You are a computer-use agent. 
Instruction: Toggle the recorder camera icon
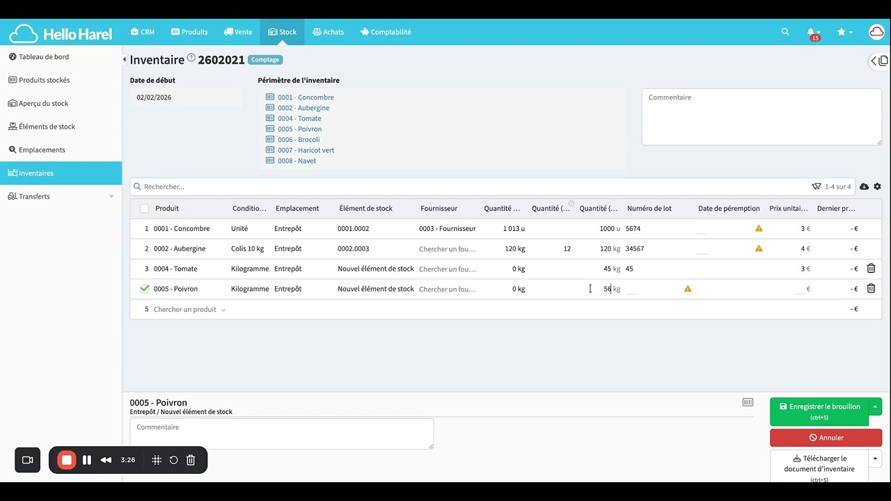(28, 460)
